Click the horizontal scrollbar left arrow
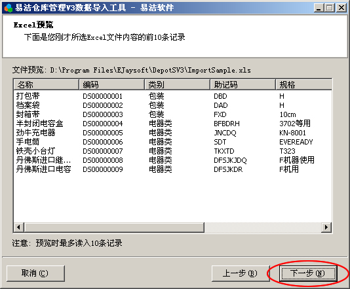Viewport: 350px width, 289px height. click(x=19, y=228)
